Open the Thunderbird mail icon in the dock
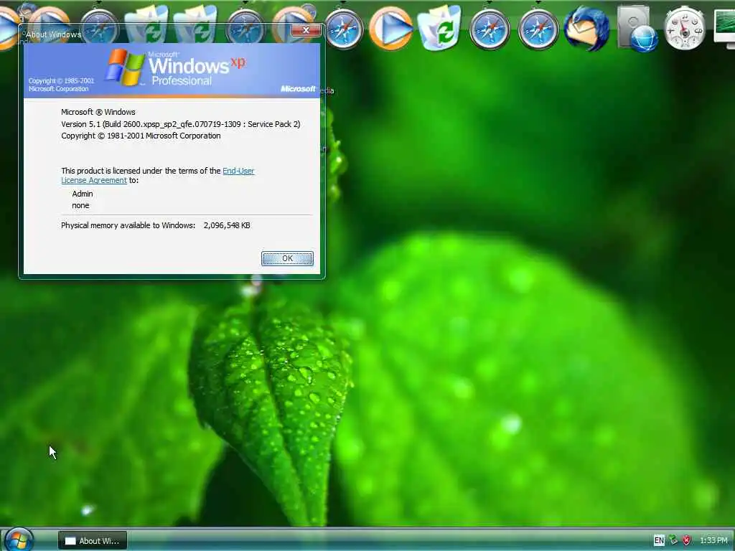The width and height of the screenshot is (735, 551). pos(587,28)
